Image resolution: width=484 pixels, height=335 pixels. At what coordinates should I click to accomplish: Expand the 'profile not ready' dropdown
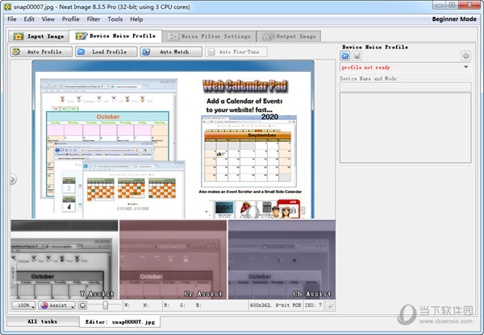pyautogui.click(x=465, y=67)
